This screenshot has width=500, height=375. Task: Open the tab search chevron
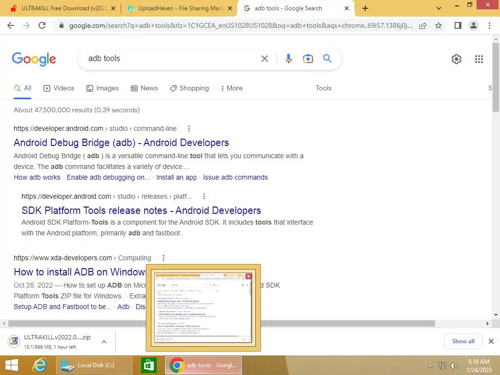[439, 9]
